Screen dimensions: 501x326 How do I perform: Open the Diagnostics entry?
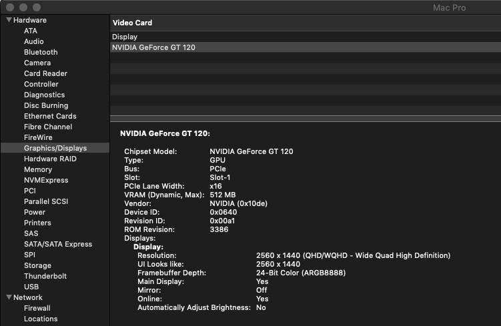coord(45,95)
